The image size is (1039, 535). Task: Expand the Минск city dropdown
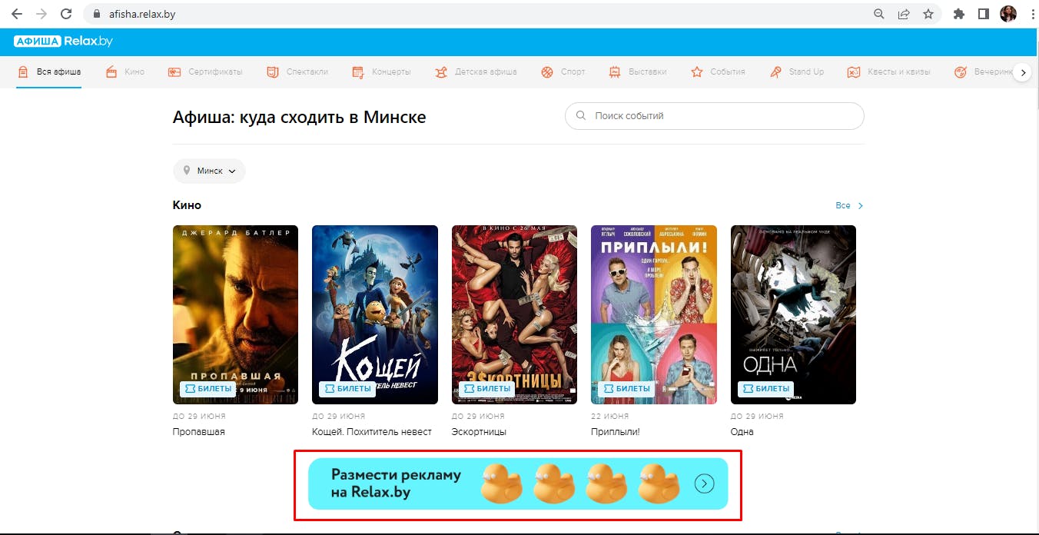click(209, 171)
